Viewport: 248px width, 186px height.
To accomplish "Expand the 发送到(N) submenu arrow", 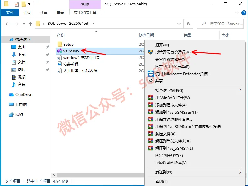I will click(x=240, y=172).
